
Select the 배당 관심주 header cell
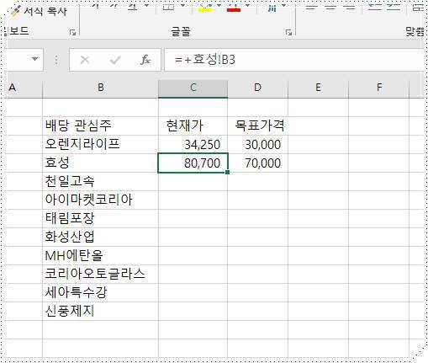point(100,125)
